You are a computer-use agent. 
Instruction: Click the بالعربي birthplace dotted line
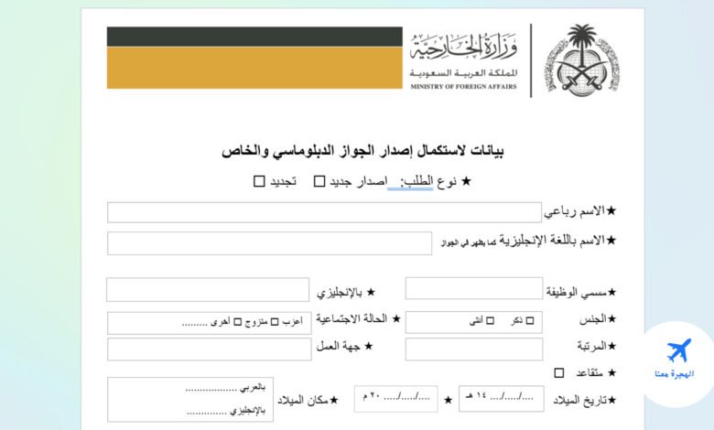coord(211,390)
